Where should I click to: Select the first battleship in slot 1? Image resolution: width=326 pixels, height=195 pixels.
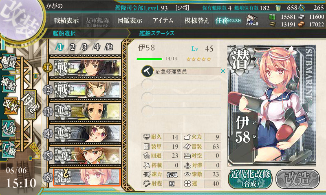[85, 67]
